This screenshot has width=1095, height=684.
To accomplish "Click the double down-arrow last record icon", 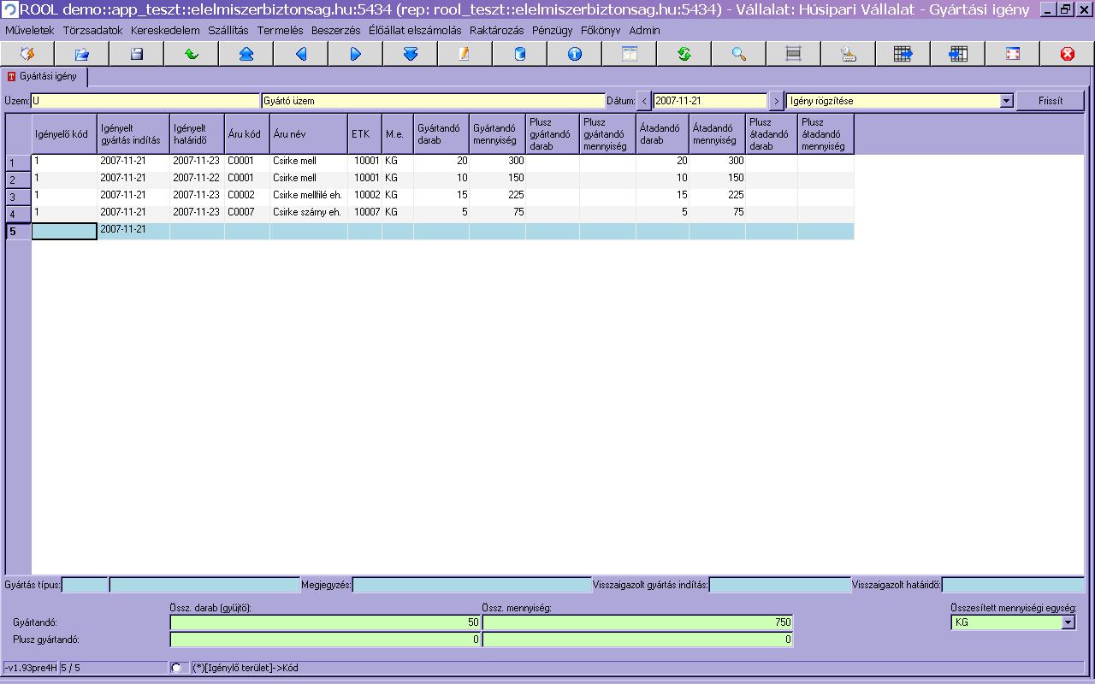I will point(411,54).
